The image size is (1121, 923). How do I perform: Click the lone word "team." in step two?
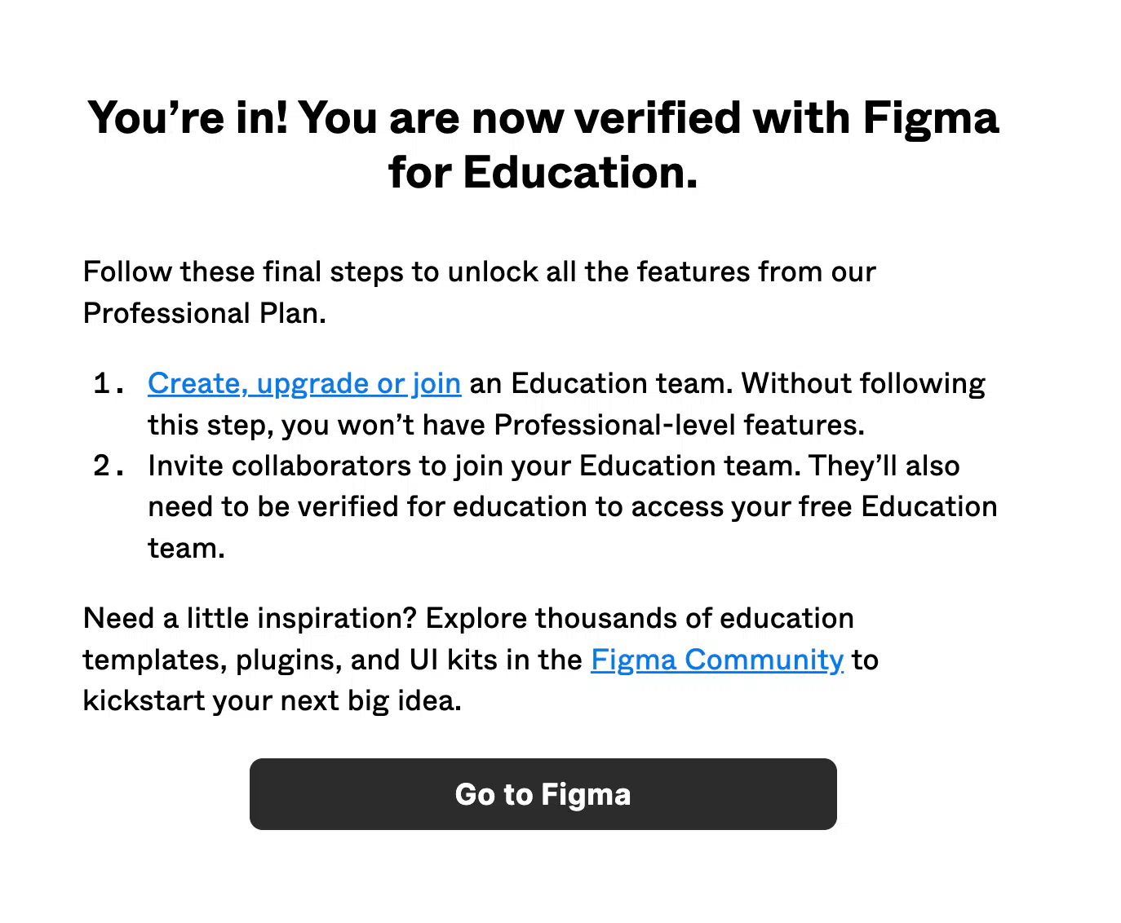(186, 549)
